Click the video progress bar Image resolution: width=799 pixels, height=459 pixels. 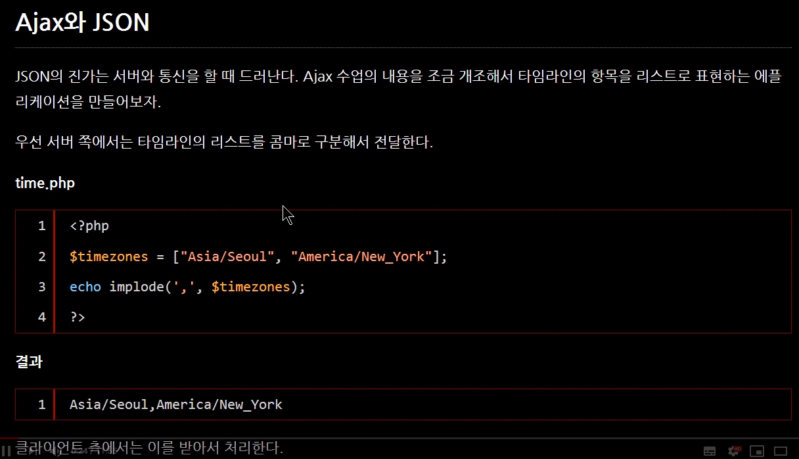coord(399,439)
